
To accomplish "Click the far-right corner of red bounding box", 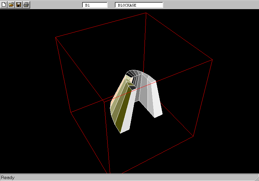I will (212, 59).
